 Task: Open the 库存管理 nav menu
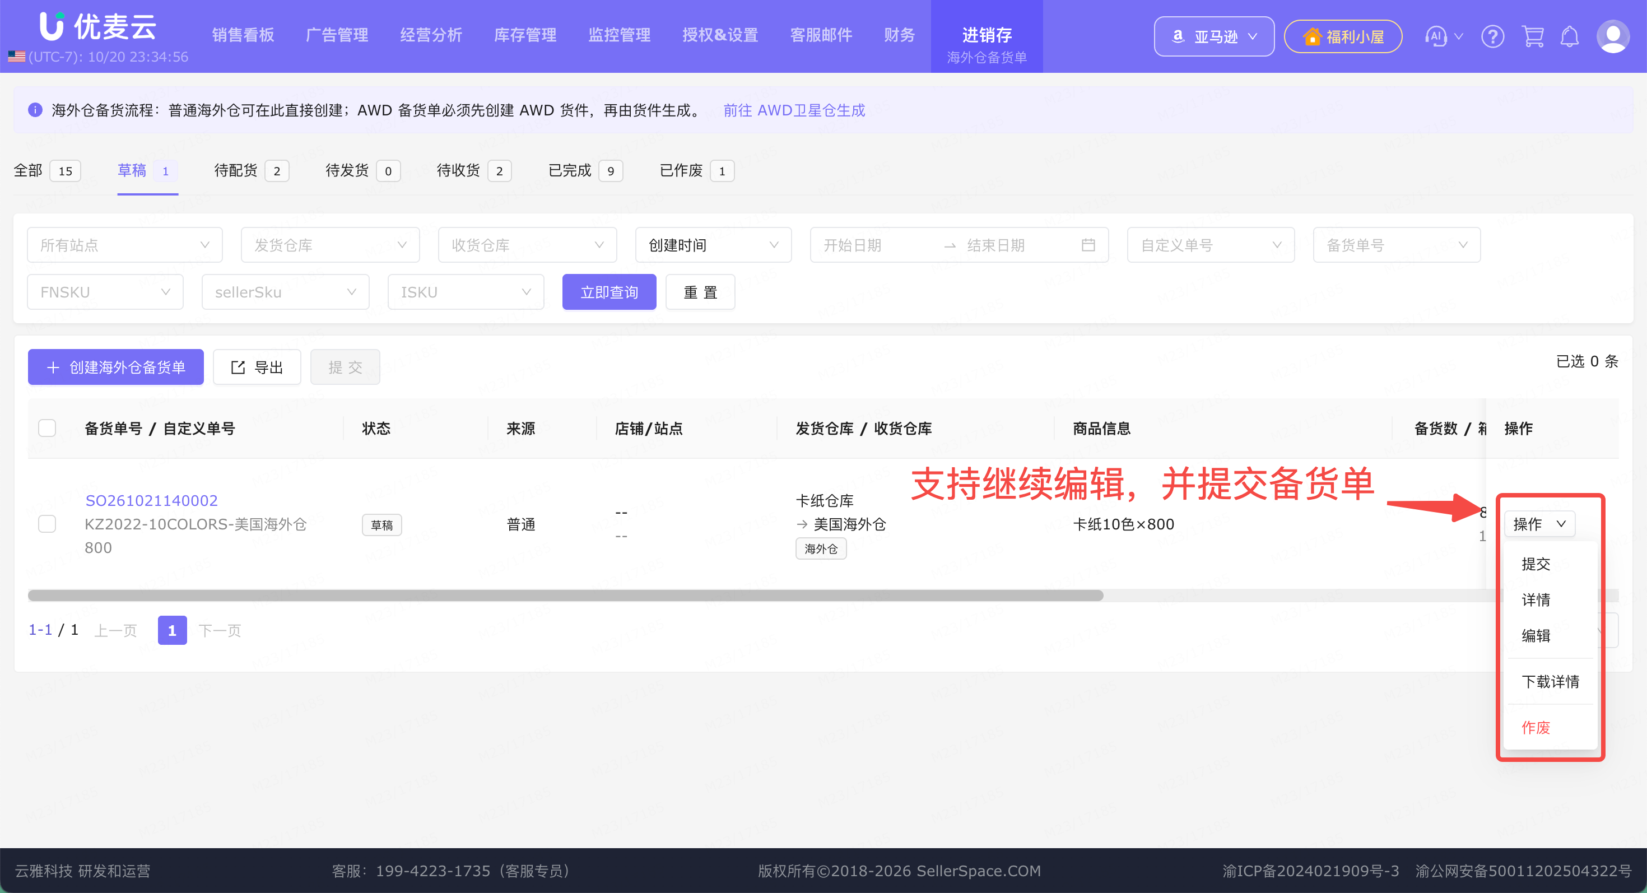[525, 35]
